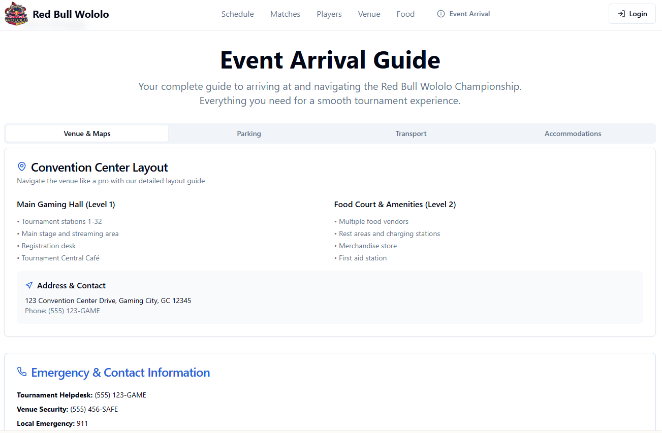Open the Accommodations tab
This screenshot has width=662, height=433.
pyautogui.click(x=573, y=134)
